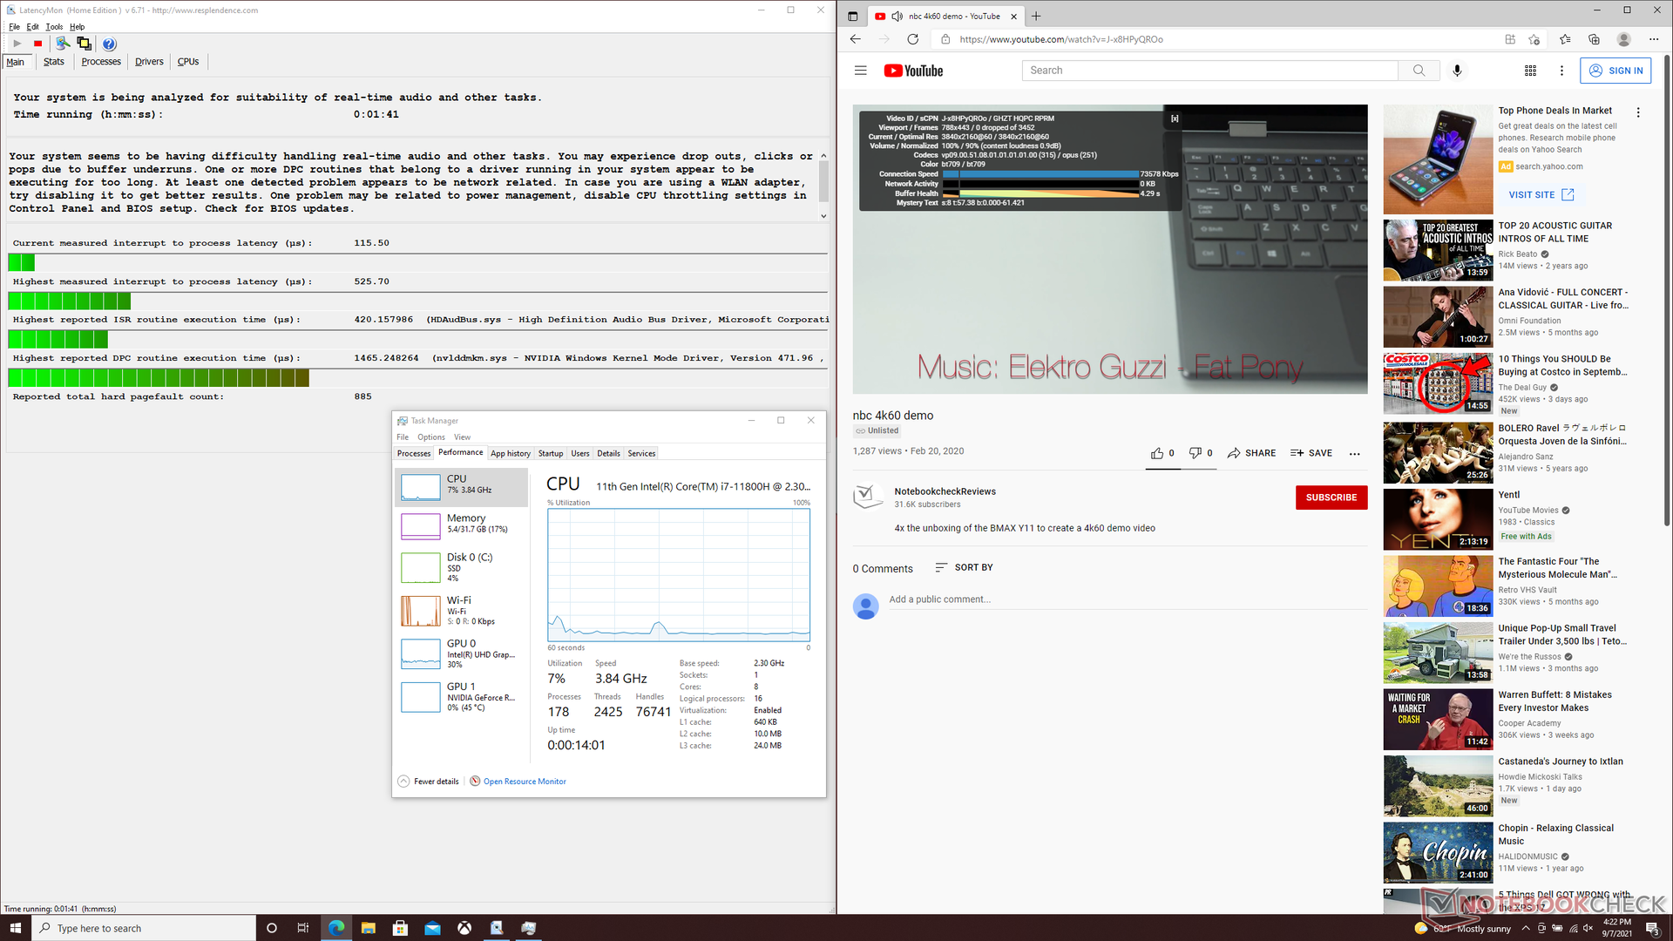This screenshot has height=941, width=1673.
Task: Open the YouTube apps grid
Action: point(1530,71)
